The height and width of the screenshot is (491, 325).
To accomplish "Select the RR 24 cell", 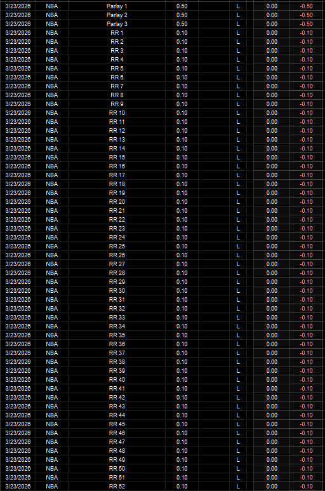I will [x=117, y=238].
